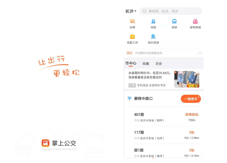Switch to the 历史 tab
227x163 pixels.
click(x=159, y=64)
